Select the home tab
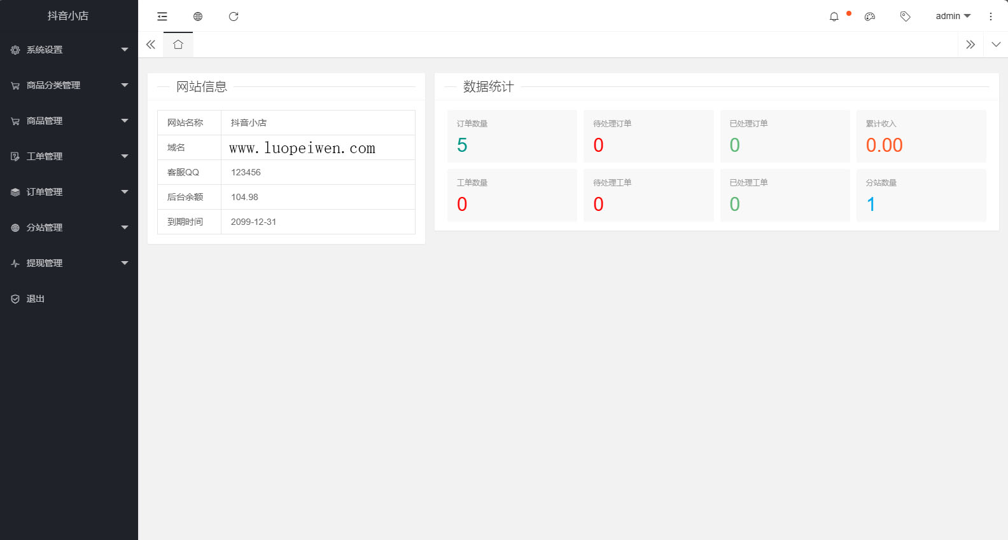Image resolution: width=1008 pixels, height=540 pixels. pos(178,44)
